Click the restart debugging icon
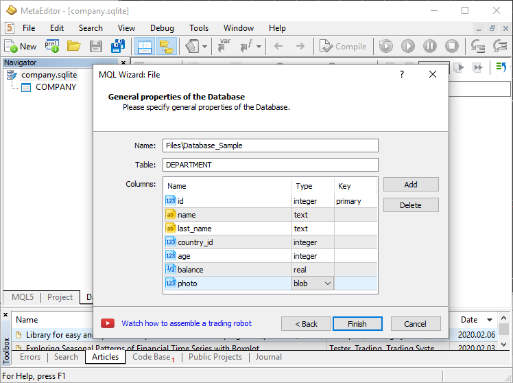 tap(386, 46)
